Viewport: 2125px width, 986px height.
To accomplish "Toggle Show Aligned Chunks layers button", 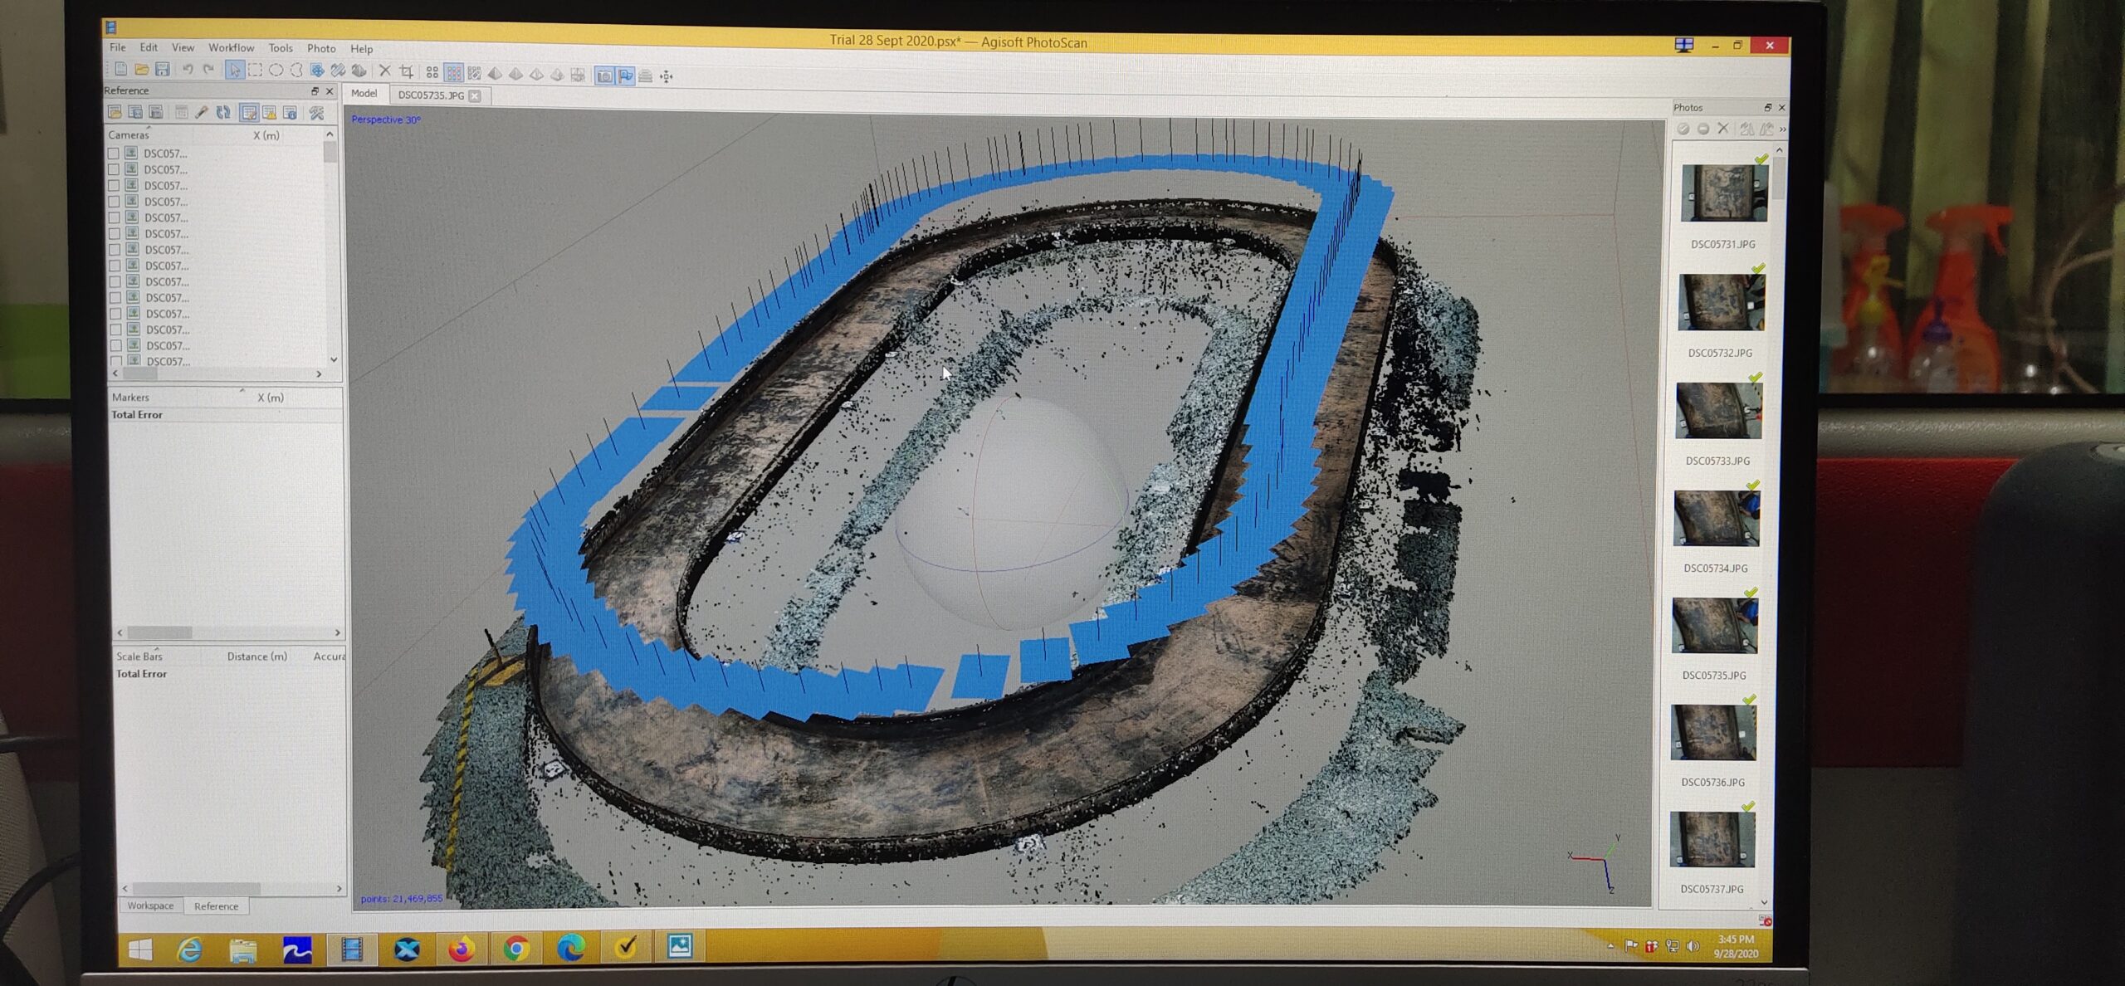I will (646, 76).
